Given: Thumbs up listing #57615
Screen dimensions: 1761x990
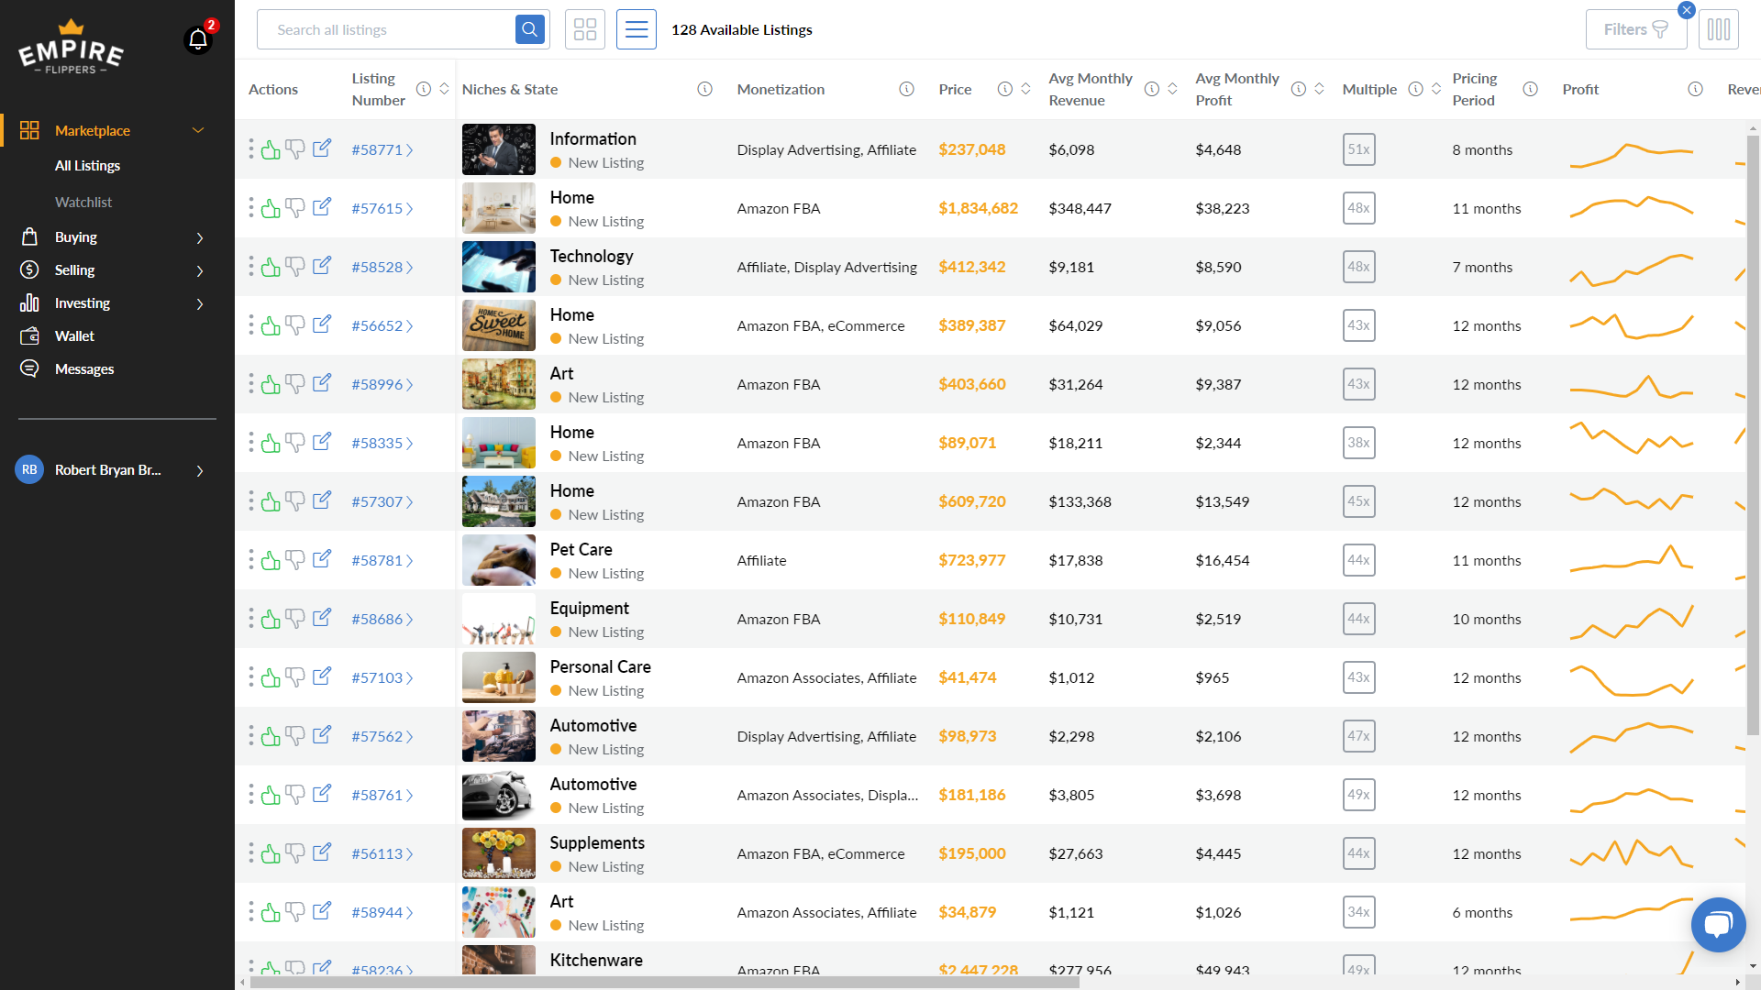Looking at the screenshot, I should tap(271, 208).
